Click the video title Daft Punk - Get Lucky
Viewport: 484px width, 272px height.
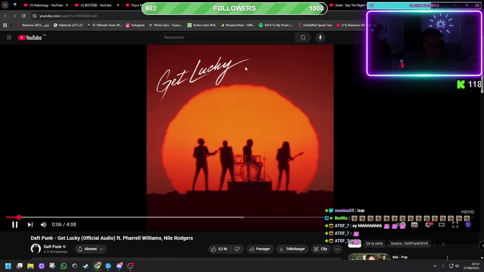pos(112,238)
